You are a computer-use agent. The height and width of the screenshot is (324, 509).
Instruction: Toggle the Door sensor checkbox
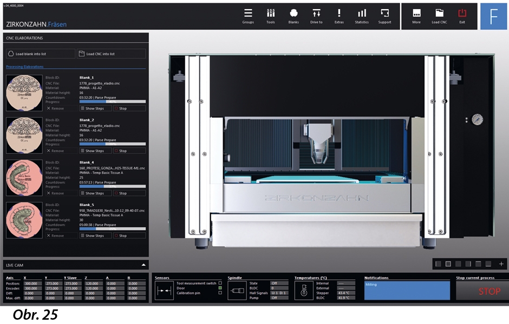tap(220, 288)
